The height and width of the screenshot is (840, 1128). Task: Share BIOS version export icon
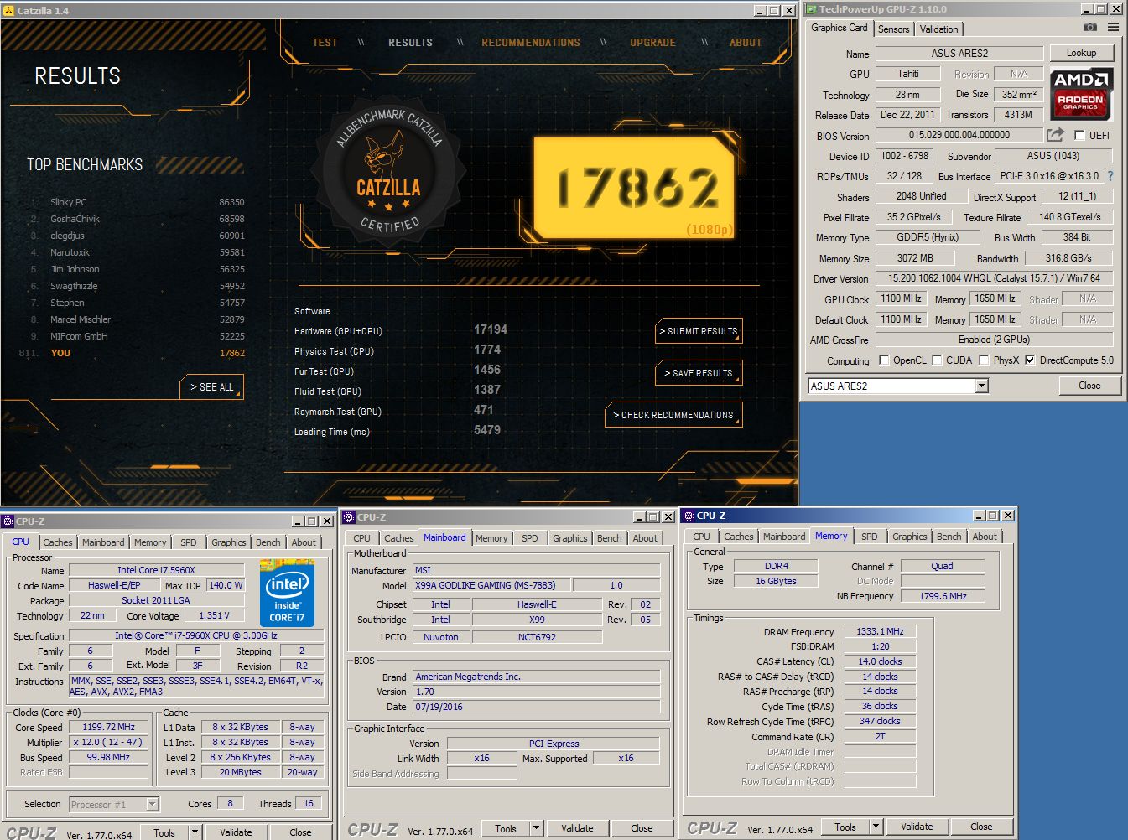[1055, 135]
